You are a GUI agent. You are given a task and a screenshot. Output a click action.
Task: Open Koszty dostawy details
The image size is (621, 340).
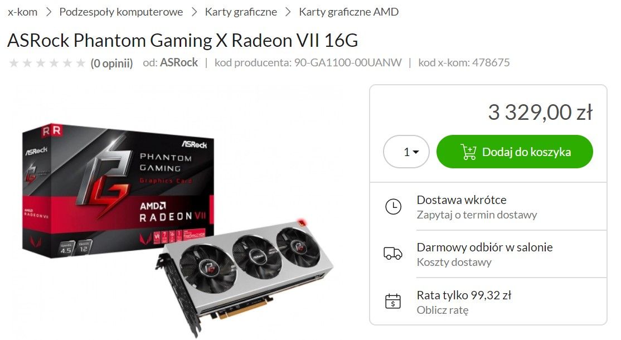pos(454,262)
